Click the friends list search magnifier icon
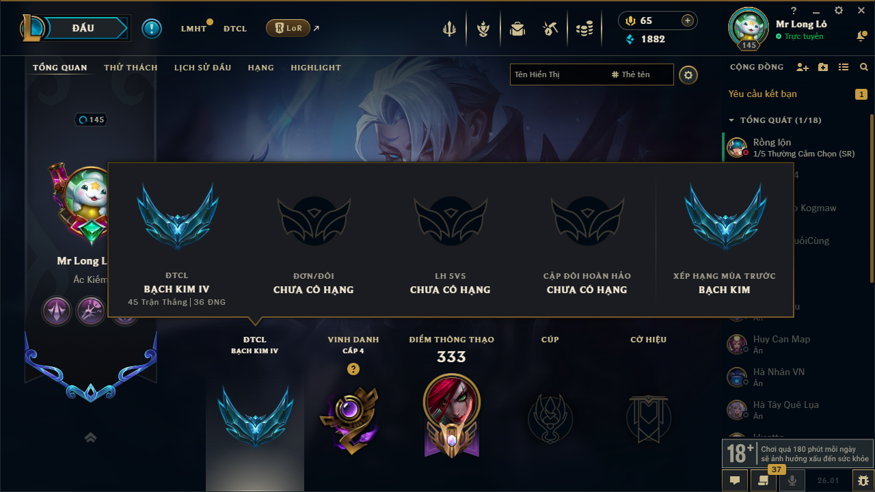This screenshot has width=875, height=492. pyautogui.click(x=864, y=67)
